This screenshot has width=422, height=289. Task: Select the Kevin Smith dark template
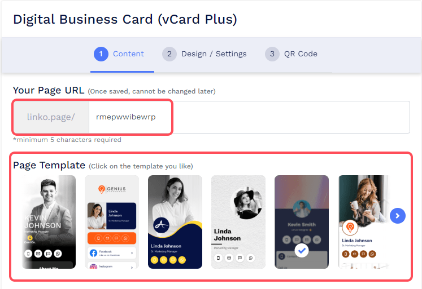pyautogui.click(x=302, y=222)
